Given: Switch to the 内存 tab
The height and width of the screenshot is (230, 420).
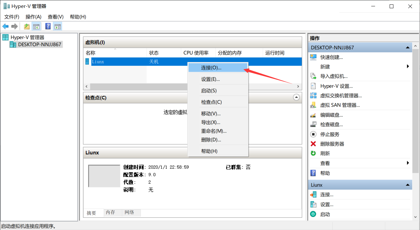Looking at the screenshot, I should (110, 213).
